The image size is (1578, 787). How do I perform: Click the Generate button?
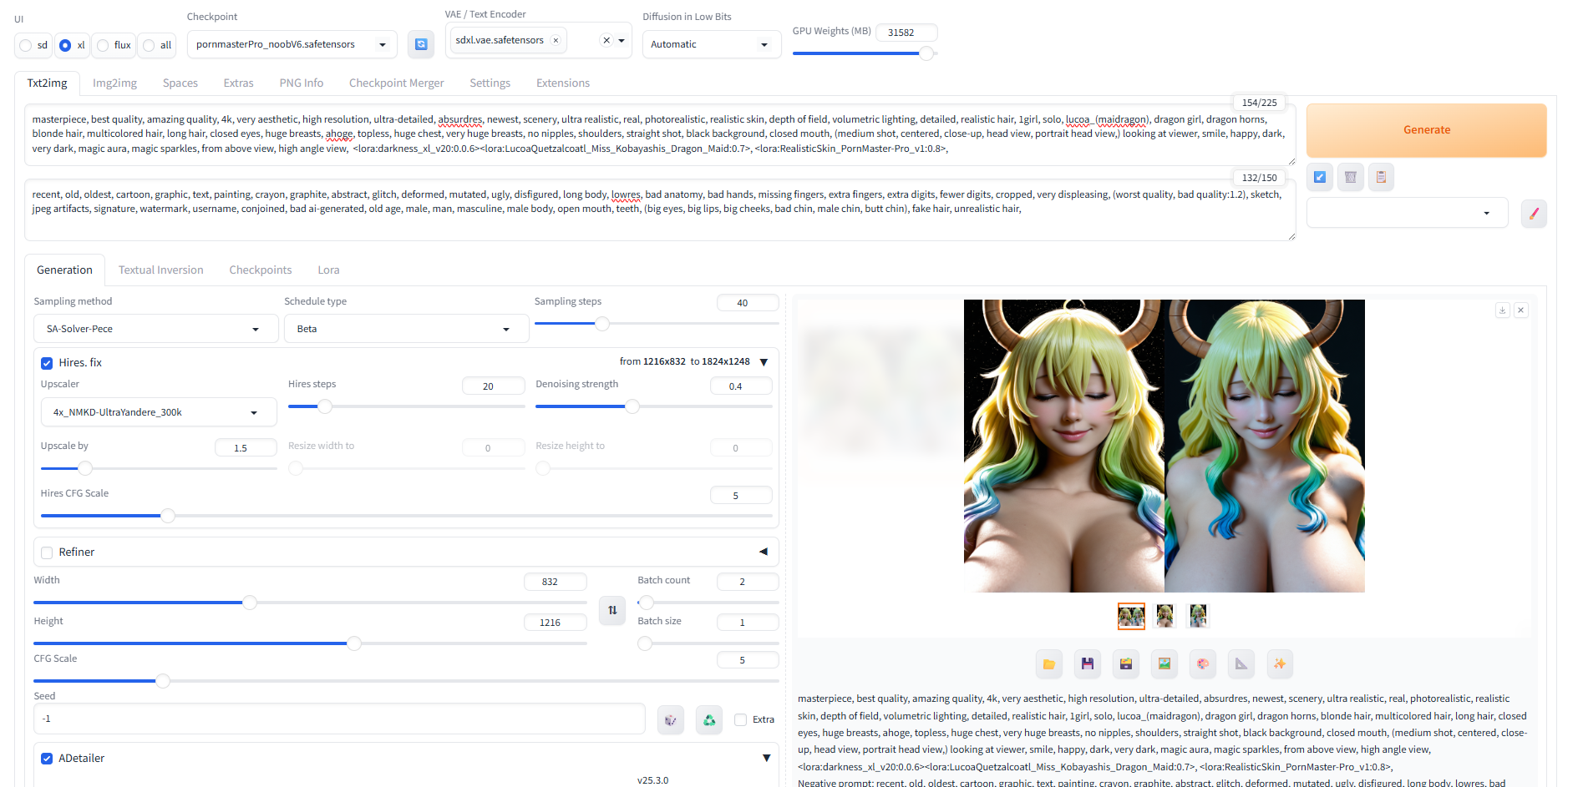[1426, 130]
